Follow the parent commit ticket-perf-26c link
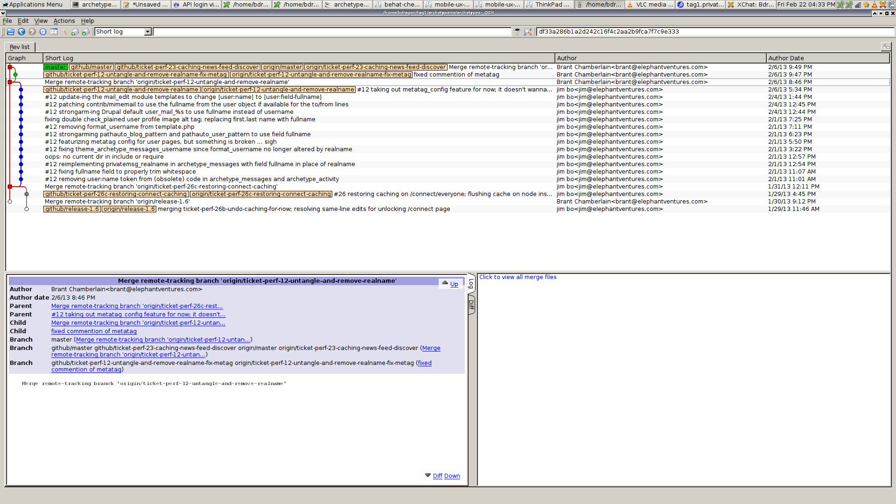 137,306
